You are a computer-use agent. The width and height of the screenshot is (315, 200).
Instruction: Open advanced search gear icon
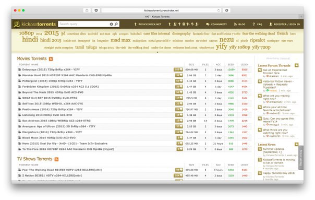(x=111, y=24)
